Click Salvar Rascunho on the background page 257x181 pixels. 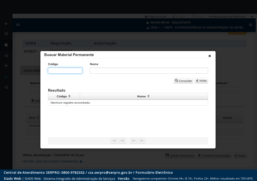coord(180,155)
